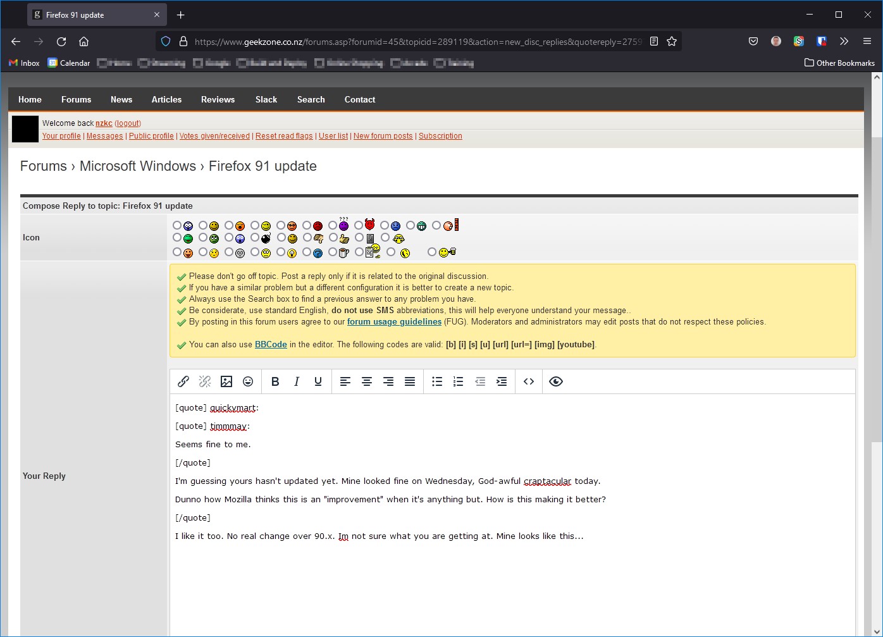Click inside the reply text editor
The width and height of the screenshot is (883, 637).
coord(512,514)
